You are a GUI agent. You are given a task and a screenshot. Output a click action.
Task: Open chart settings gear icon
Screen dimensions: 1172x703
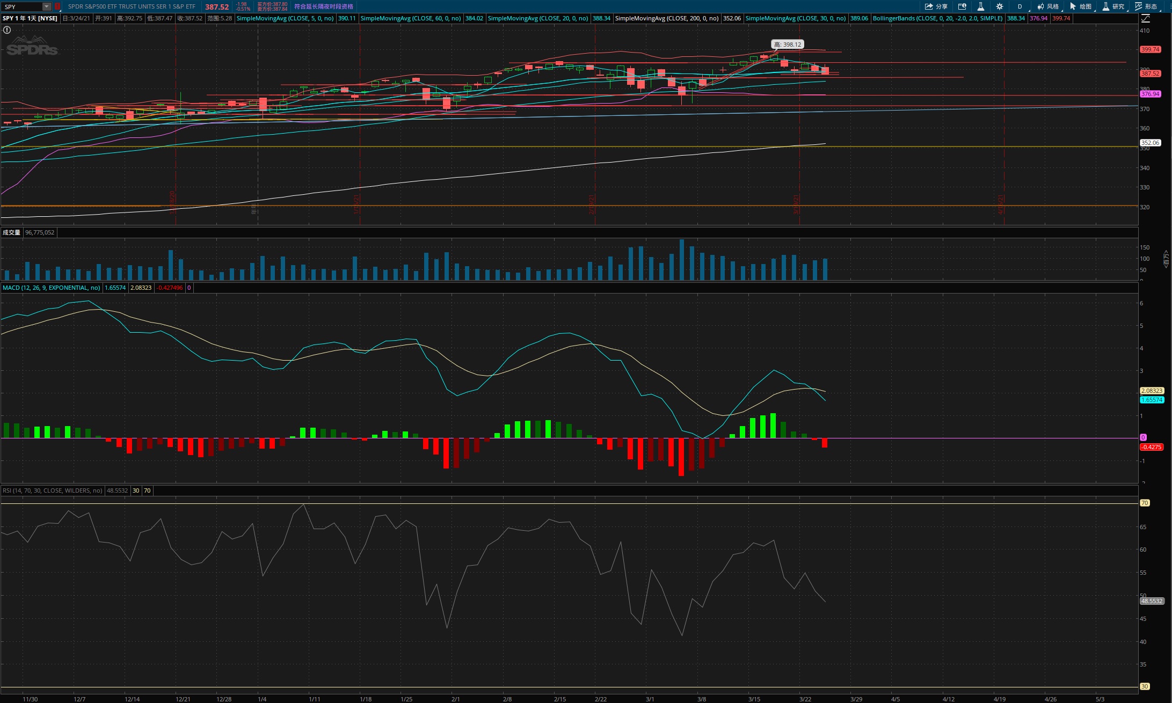pyautogui.click(x=999, y=6)
